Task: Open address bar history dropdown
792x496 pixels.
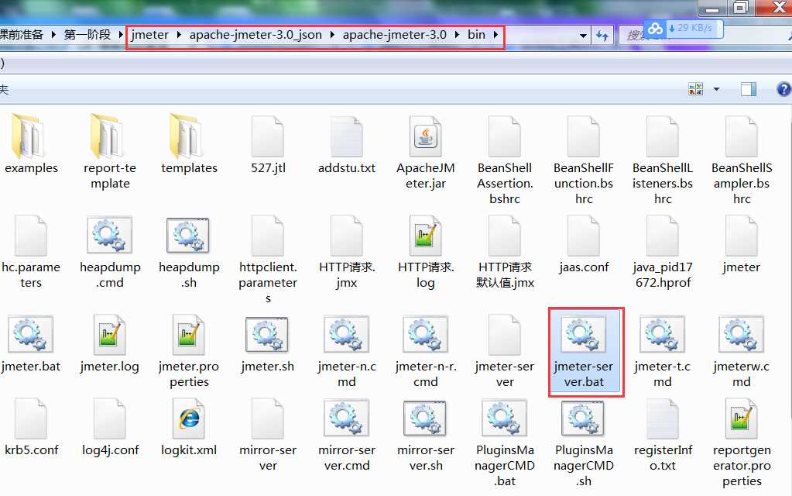Action: 583,36
